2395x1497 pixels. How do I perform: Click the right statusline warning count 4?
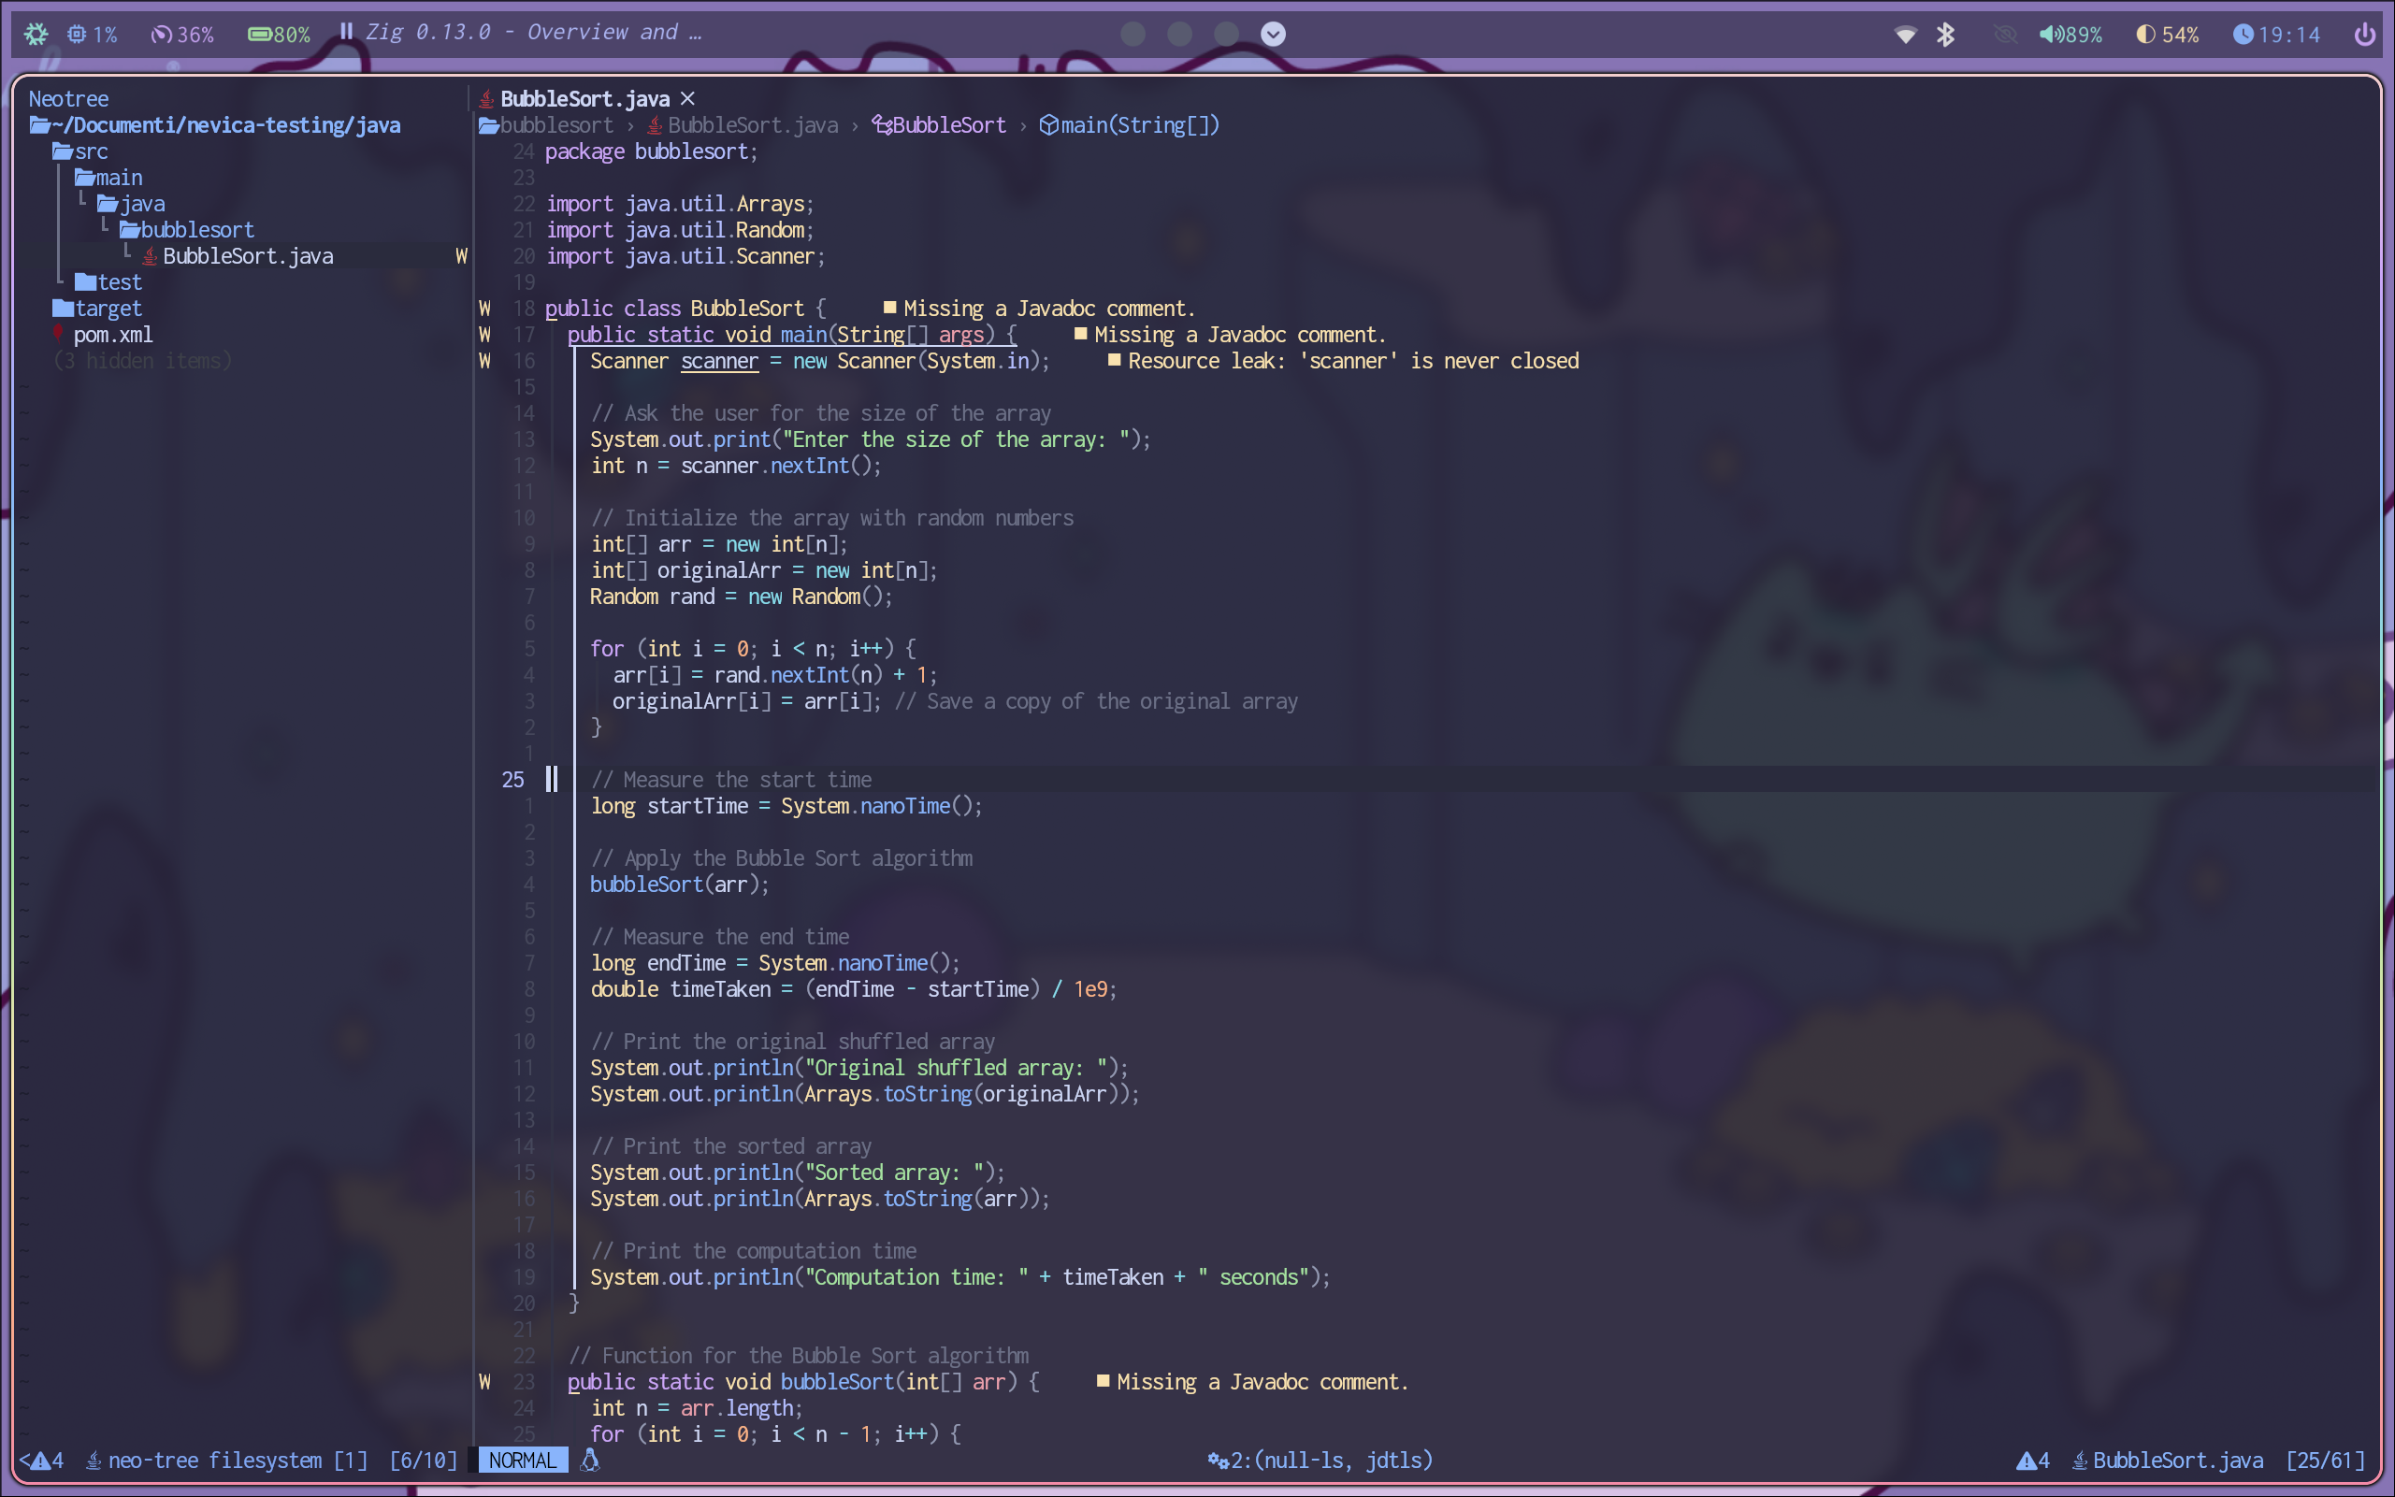click(2033, 1461)
